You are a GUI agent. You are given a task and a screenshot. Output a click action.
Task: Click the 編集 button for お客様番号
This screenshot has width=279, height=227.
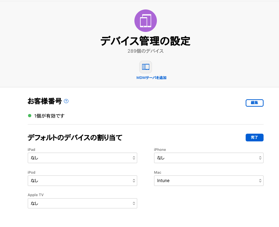tap(254, 103)
